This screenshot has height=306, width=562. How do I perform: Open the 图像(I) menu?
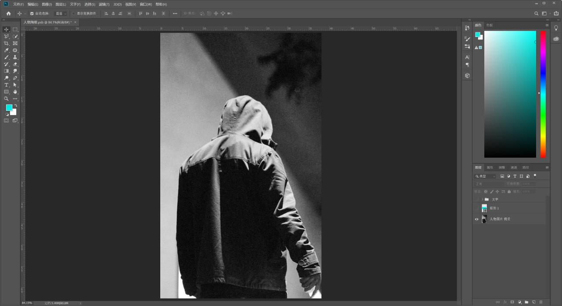47,4
